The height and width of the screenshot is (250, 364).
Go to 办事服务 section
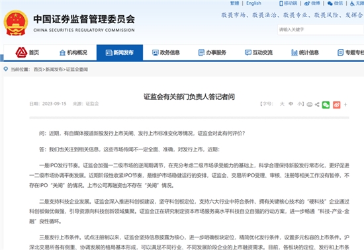pyautogui.click(x=212, y=53)
